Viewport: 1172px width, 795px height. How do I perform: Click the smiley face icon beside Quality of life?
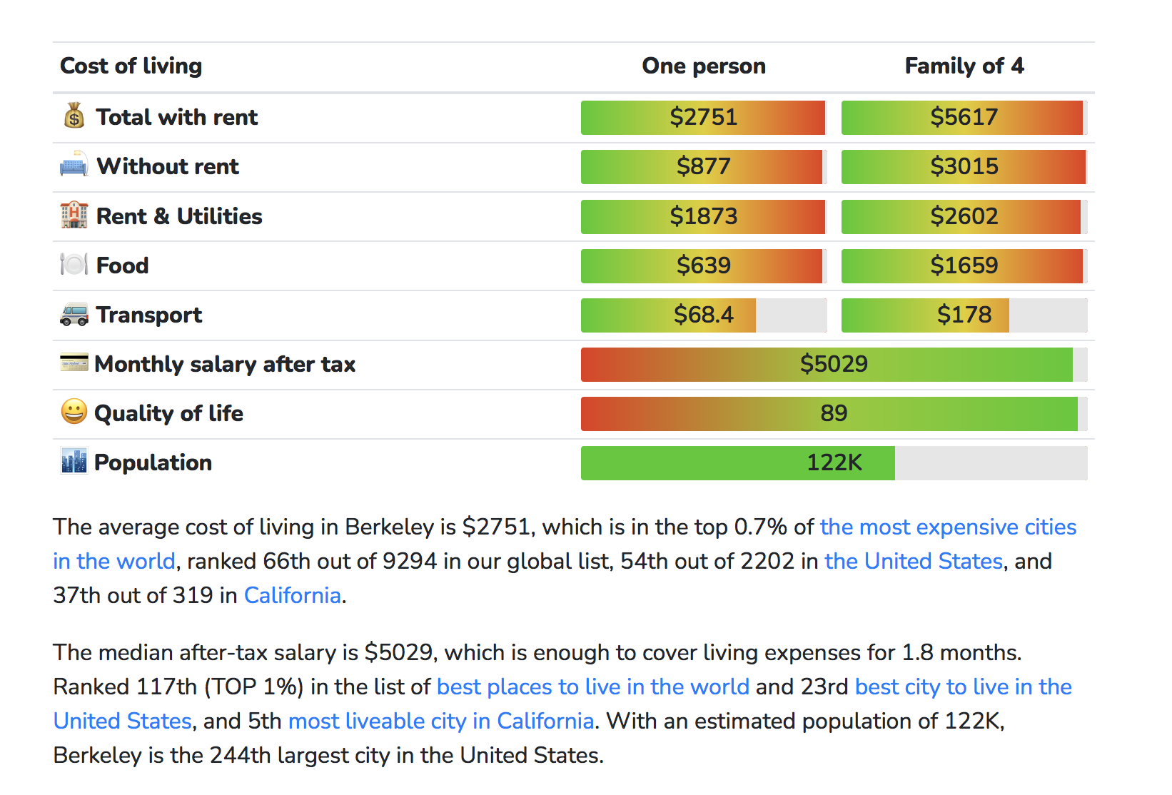click(74, 412)
